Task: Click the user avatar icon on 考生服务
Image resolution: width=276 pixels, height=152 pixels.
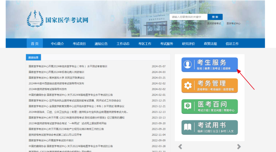Action: coord(188,65)
